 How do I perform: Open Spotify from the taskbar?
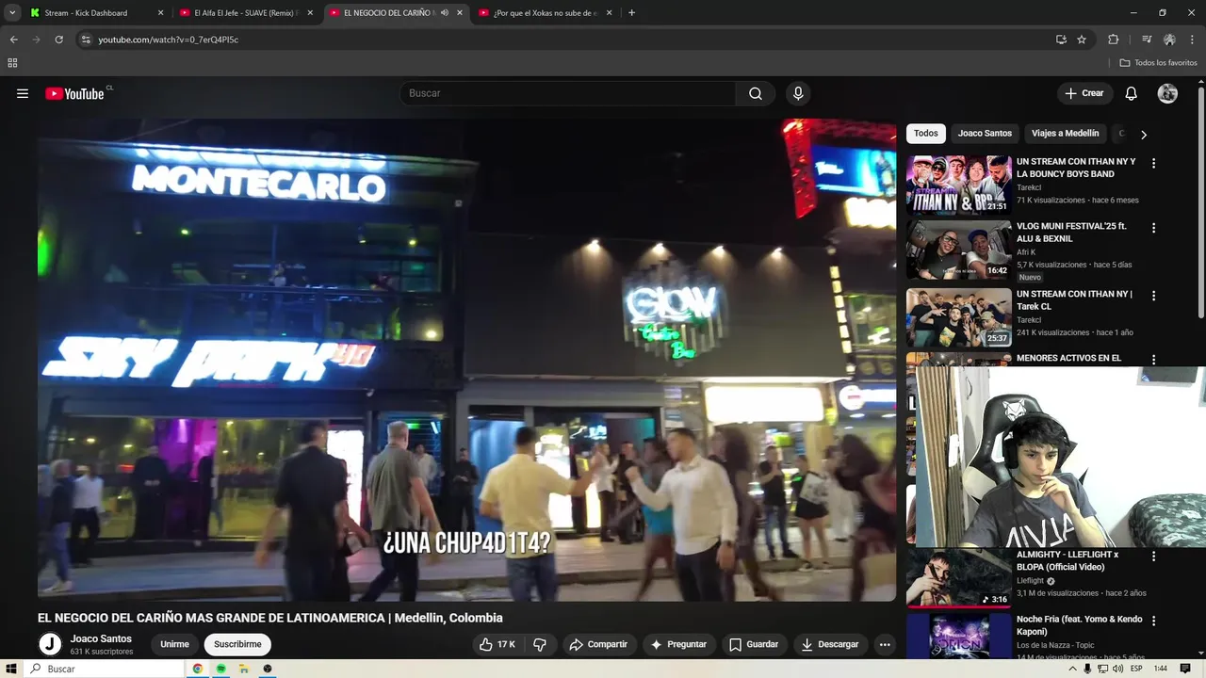[220, 669]
